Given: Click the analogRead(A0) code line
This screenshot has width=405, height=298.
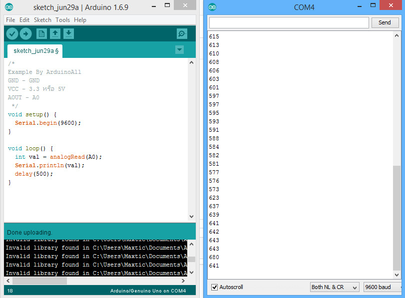Looking at the screenshot, I should coord(58,157).
